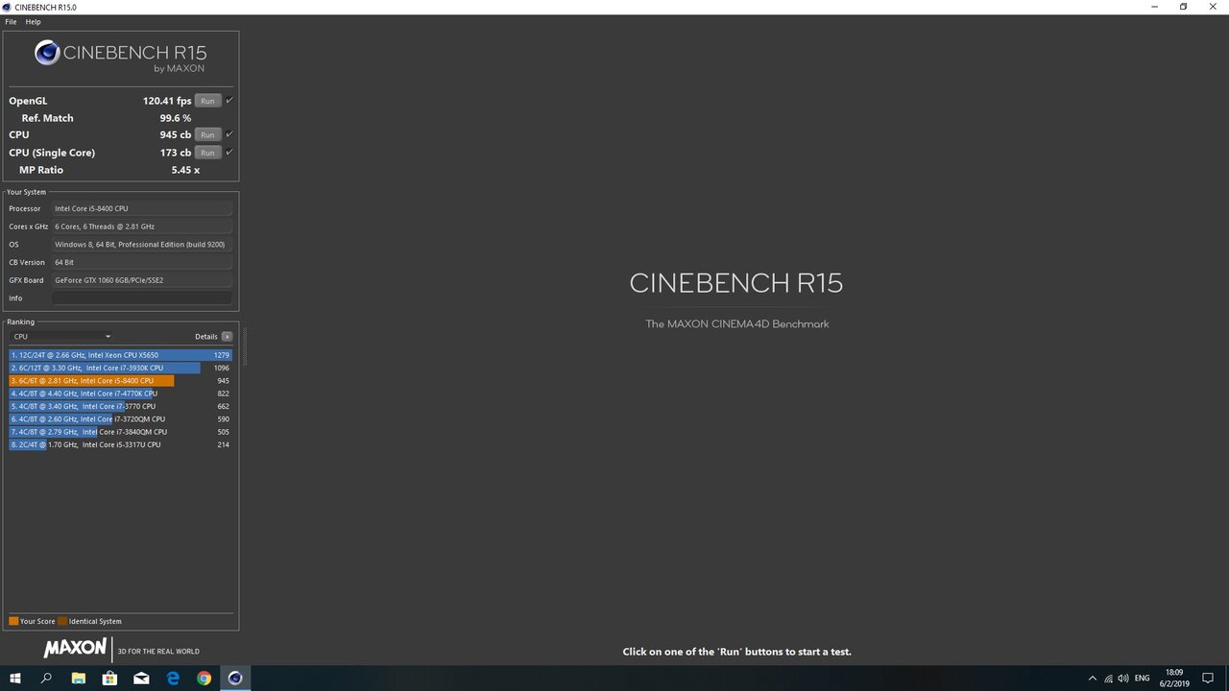Image resolution: width=1229 pixels, height=691 pixels.
Task: Open the clock showing 18:09
Action: point(1174,679)
